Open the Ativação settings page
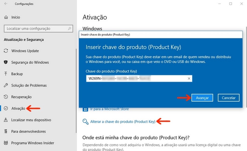Image resolution: width=247 pixels, height=151 pixels. click(x=18, y=109)
